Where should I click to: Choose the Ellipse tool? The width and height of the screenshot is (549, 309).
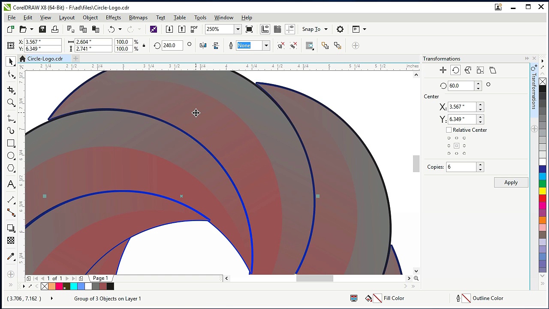11,156
